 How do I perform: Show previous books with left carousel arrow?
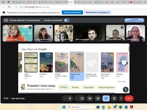pyautogui.click(x=22, y=62)
